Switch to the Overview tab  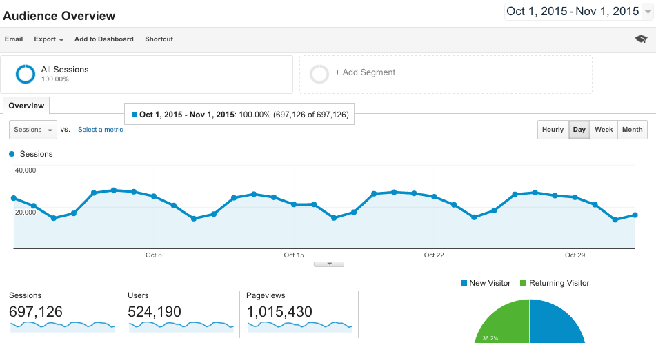(x=26, y=106)
